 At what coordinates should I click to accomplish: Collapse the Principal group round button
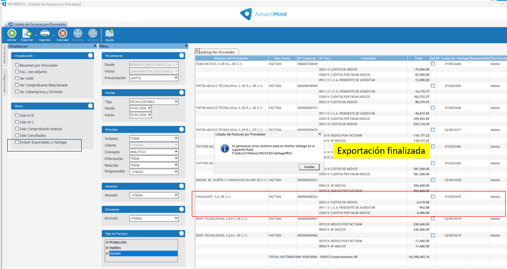[182, 129]
